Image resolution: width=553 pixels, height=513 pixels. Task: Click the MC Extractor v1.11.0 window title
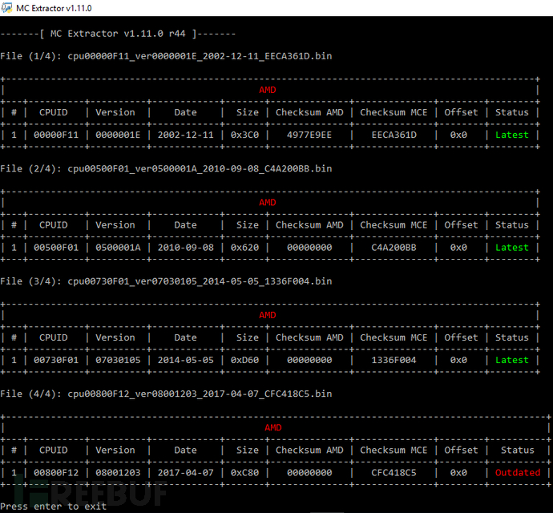(x=54, y=8)
